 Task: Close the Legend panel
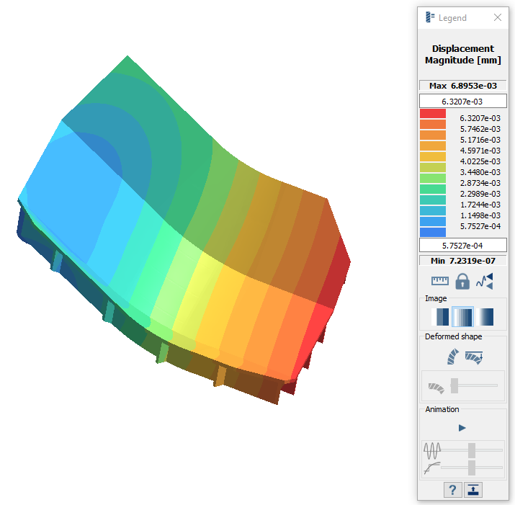tap(497, 18)
